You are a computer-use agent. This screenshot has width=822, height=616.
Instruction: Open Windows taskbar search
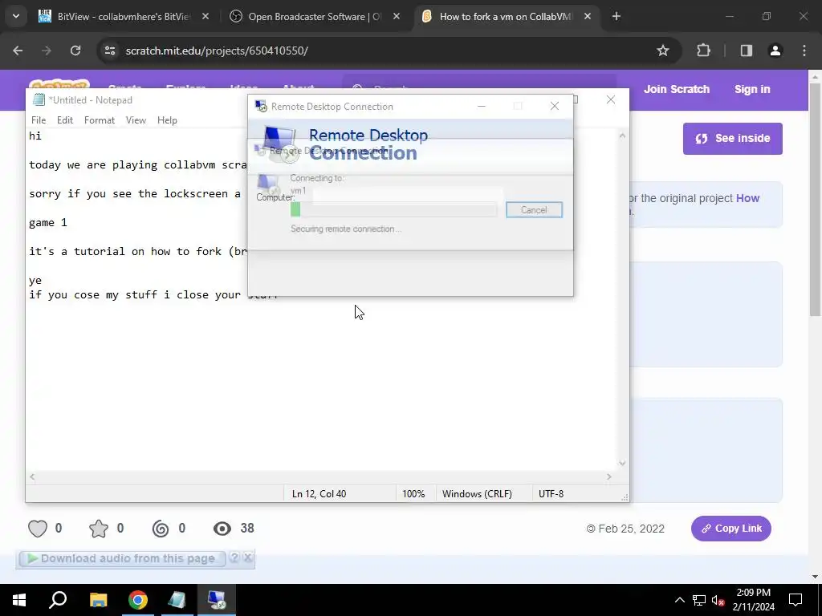pyautogui.click(x=58, y=600)
